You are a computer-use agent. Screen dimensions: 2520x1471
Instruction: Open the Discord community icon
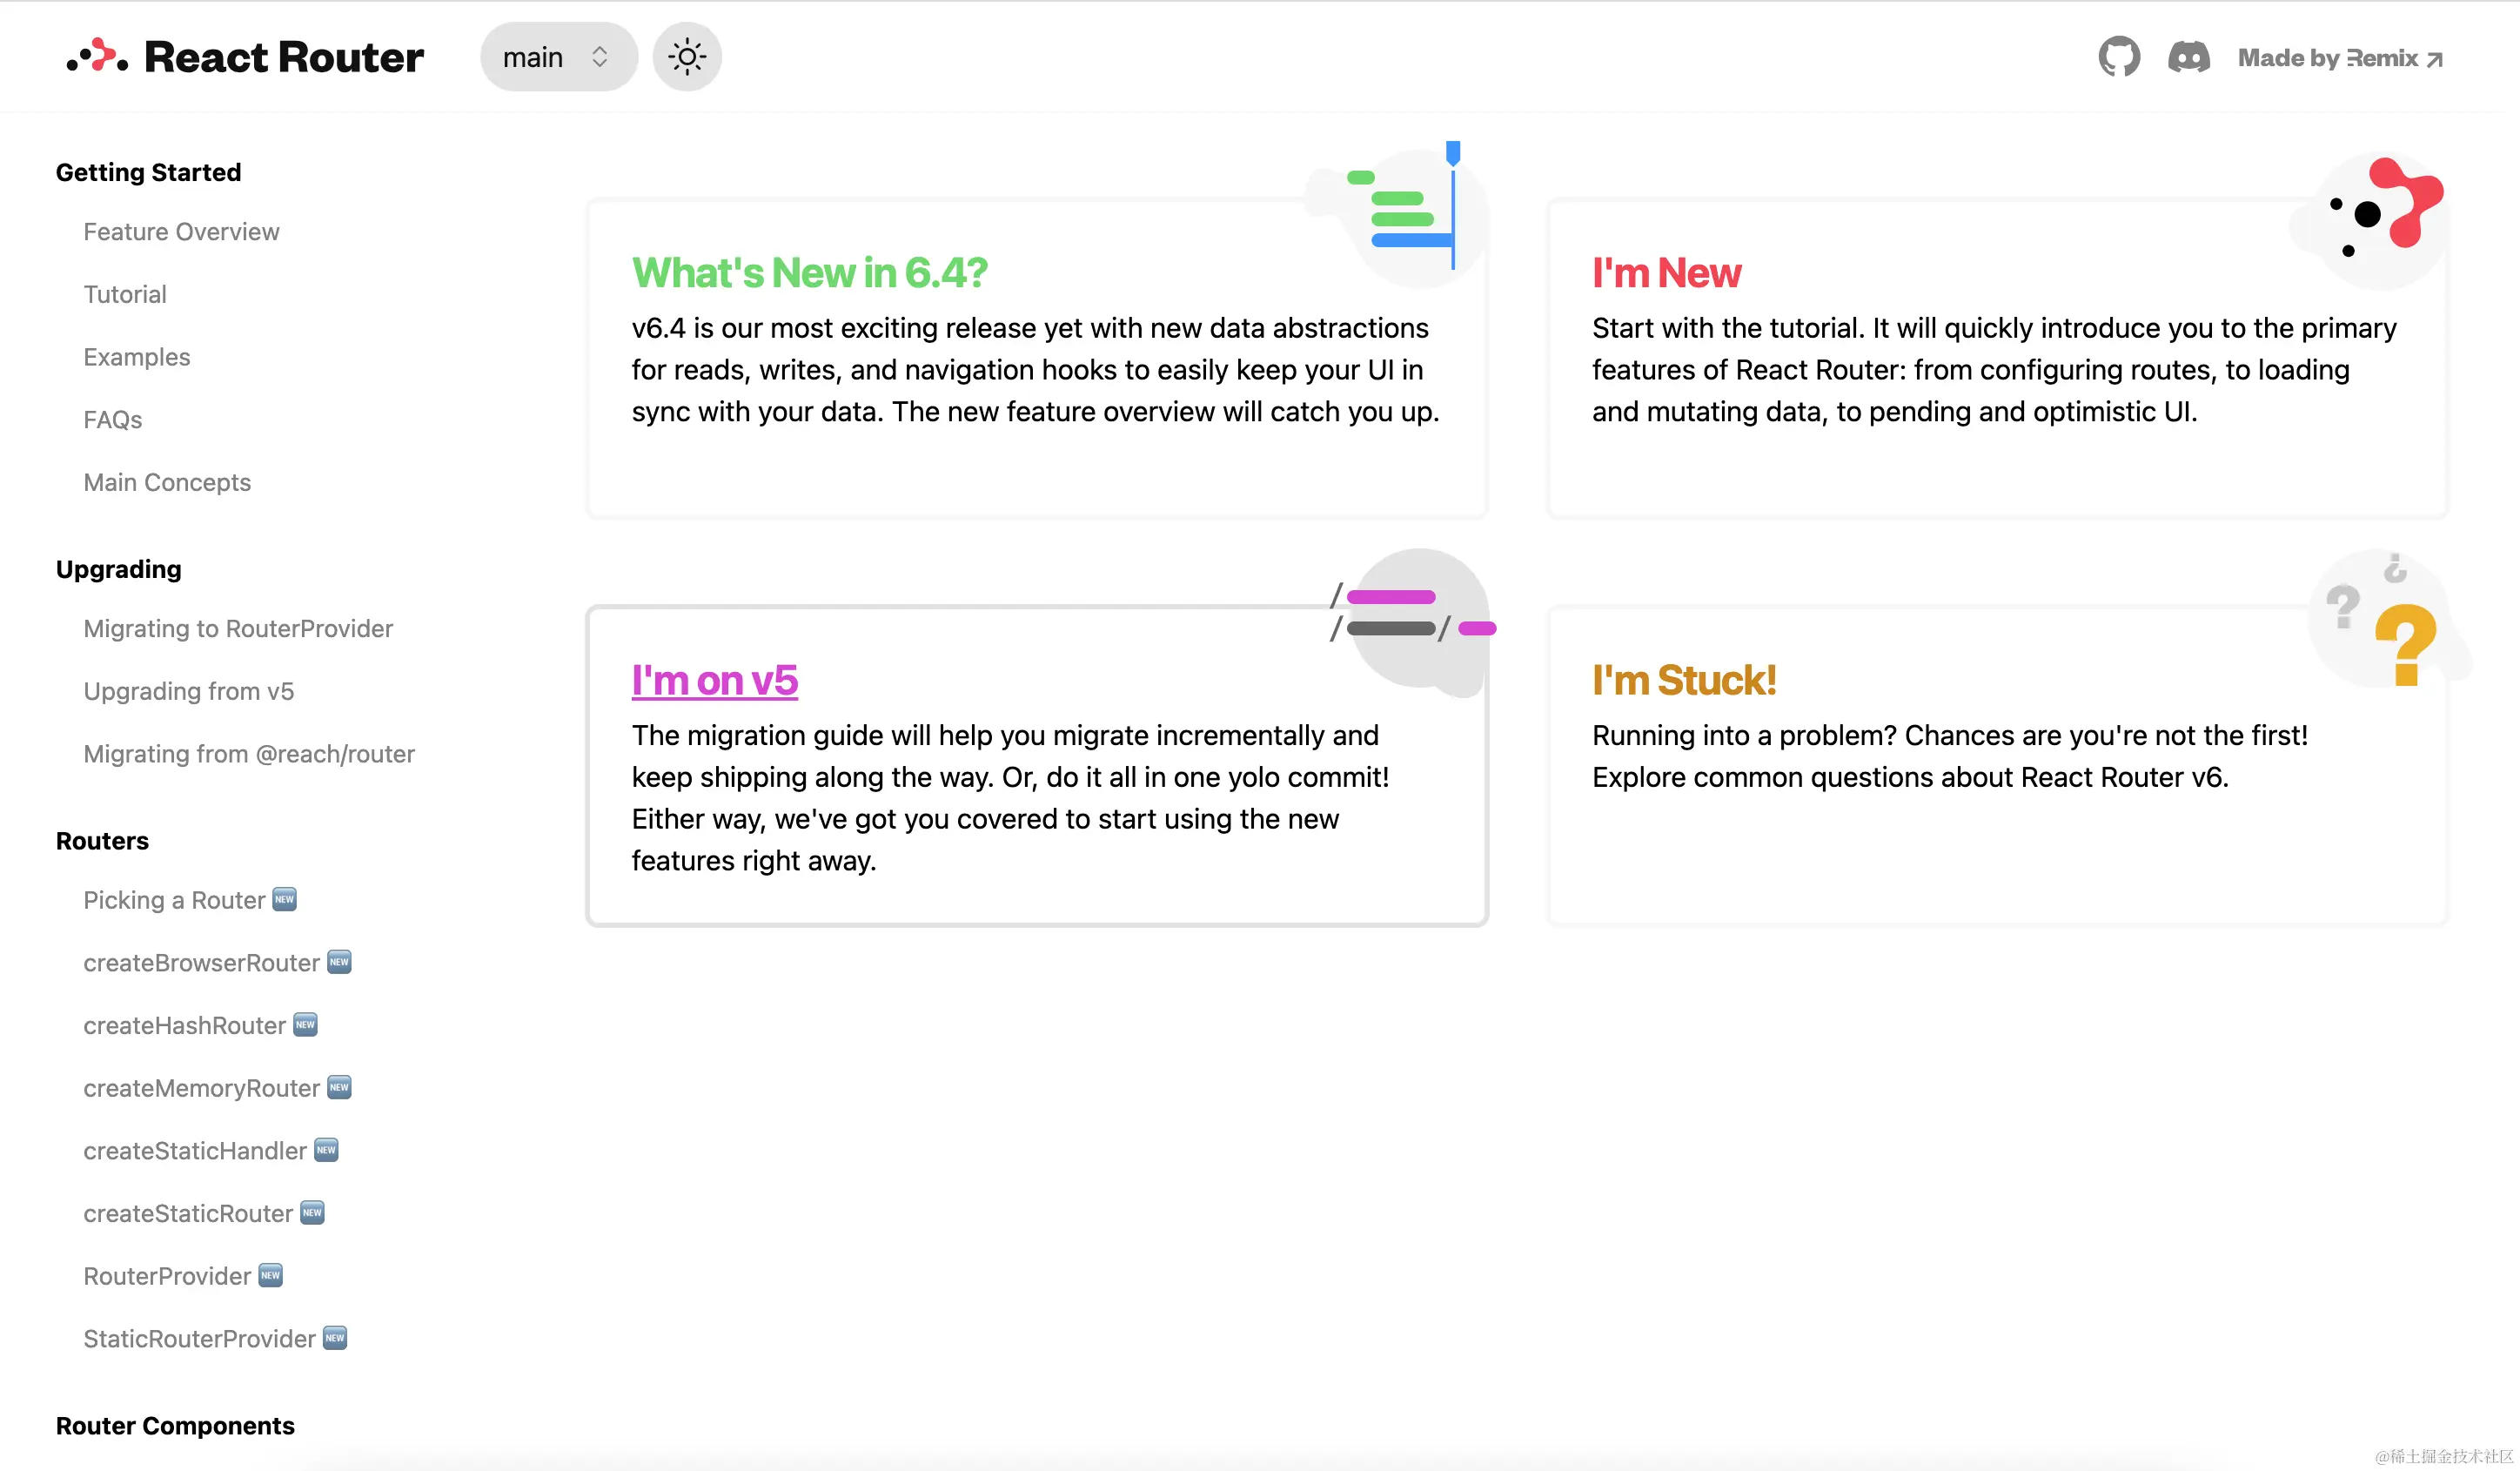coord(2188,57)
